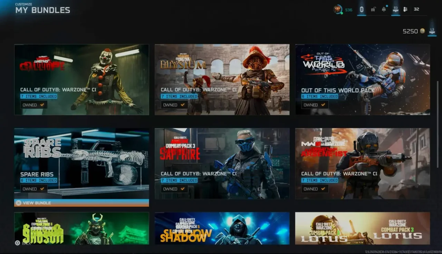Screen dimensions: 442x254
Task: Select the Shogun Combat Pack 6 card
Action: click(81, 228)
